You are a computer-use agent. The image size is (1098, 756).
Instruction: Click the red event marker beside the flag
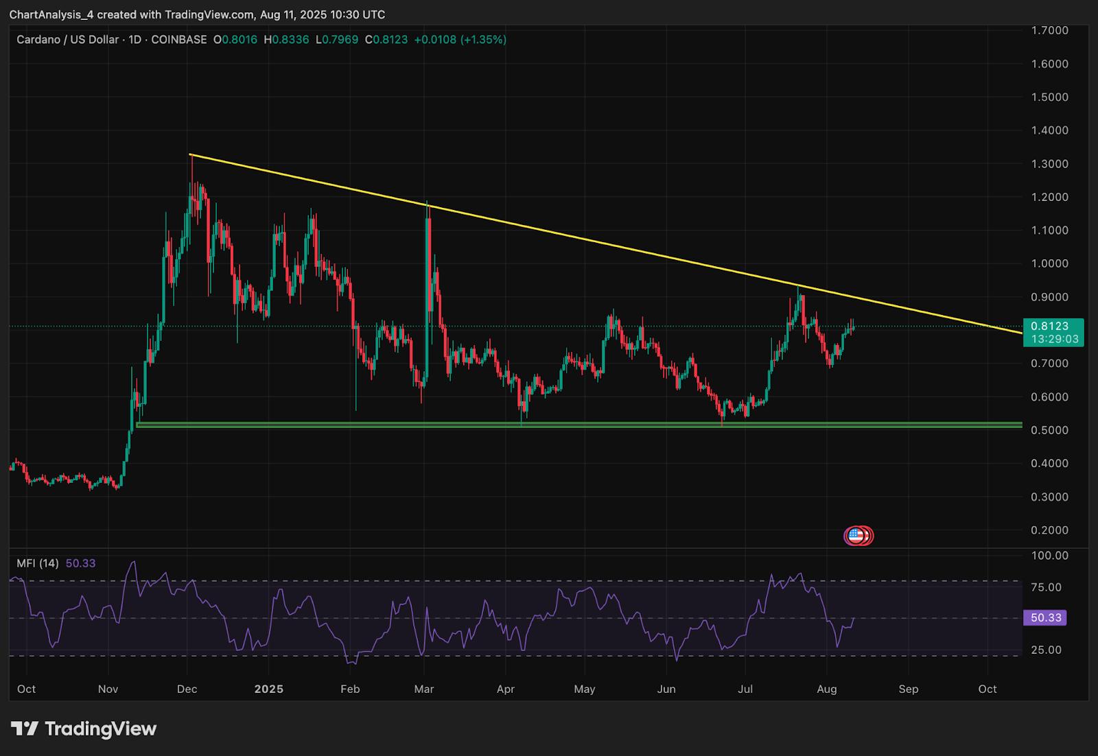coord(867,536)
